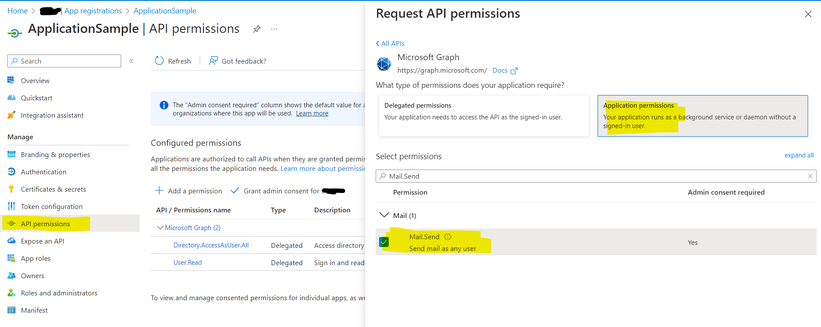Click the Type column header

278,210
